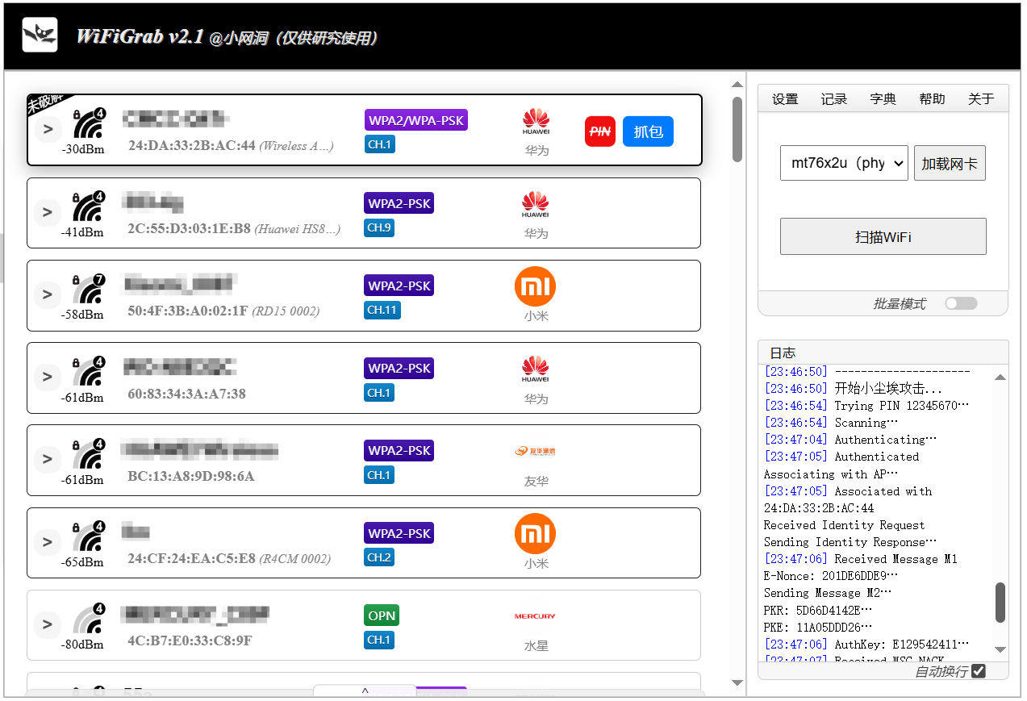Click log line 'E-Nonce: 201DE6DDE9'
The width and height of the screenshot is (1027, 701).
coord(831,576)
